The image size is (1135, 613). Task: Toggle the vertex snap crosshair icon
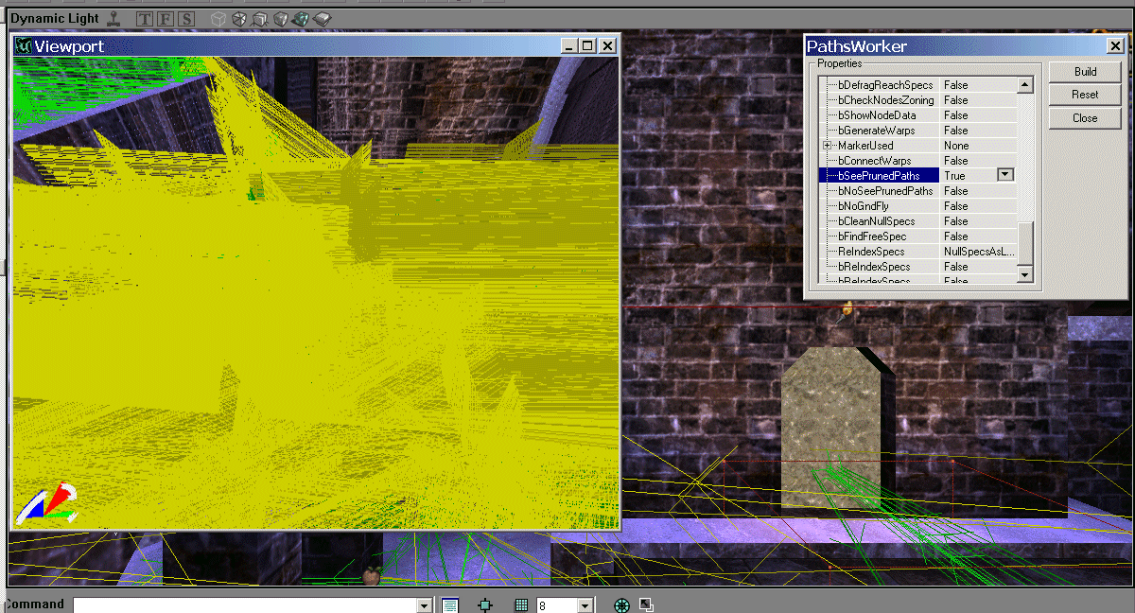coord(485,605)
